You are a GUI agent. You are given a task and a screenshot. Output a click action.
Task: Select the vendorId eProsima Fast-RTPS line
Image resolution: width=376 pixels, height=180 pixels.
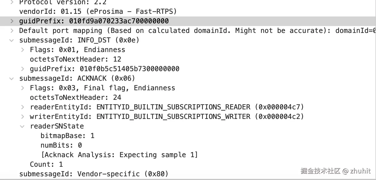point(98,11)
